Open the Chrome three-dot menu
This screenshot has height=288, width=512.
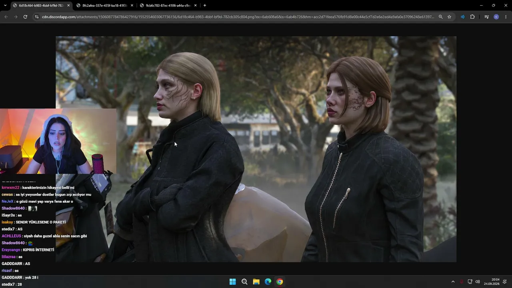pos(506,17)
